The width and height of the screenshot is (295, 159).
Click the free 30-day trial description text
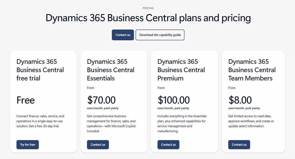click(40, 121)
